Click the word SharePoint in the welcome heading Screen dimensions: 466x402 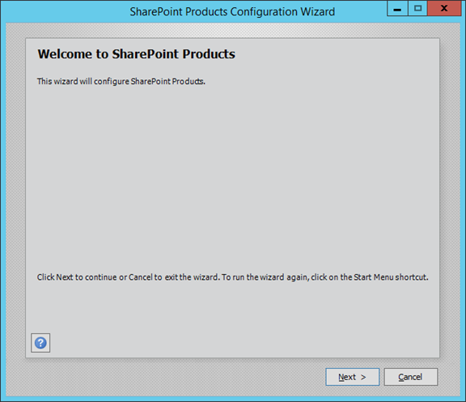146,54
